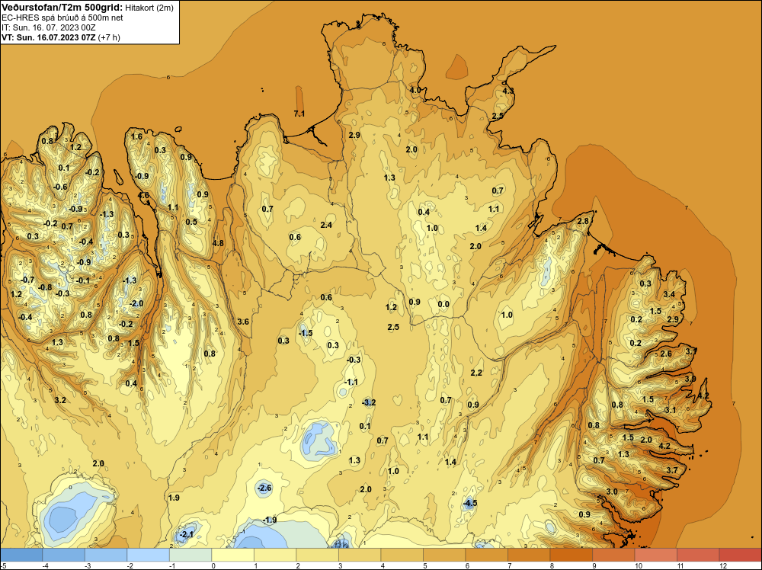The width and height of the screenshot is (762, 570).
Task: Click the 7.1 temperature value offshore
Action: (299, 114)
